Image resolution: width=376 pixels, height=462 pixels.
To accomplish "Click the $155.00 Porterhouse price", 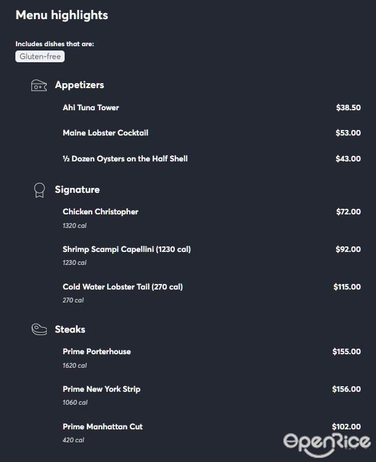I will pos(346,352).
